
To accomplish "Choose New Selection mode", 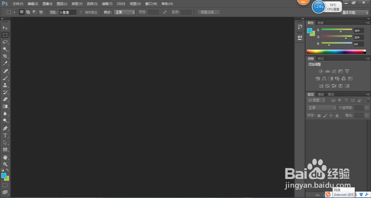I will tap(22, 12).
